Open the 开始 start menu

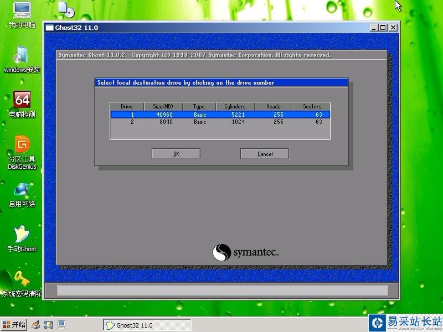click(x=14, y=325)
